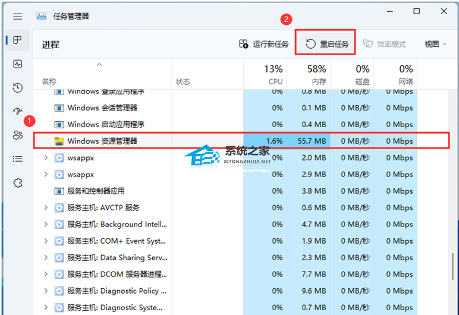Click the Windows 资源管理器 folder icon
This screenshot has height=315, width=459.
(59, 141)
